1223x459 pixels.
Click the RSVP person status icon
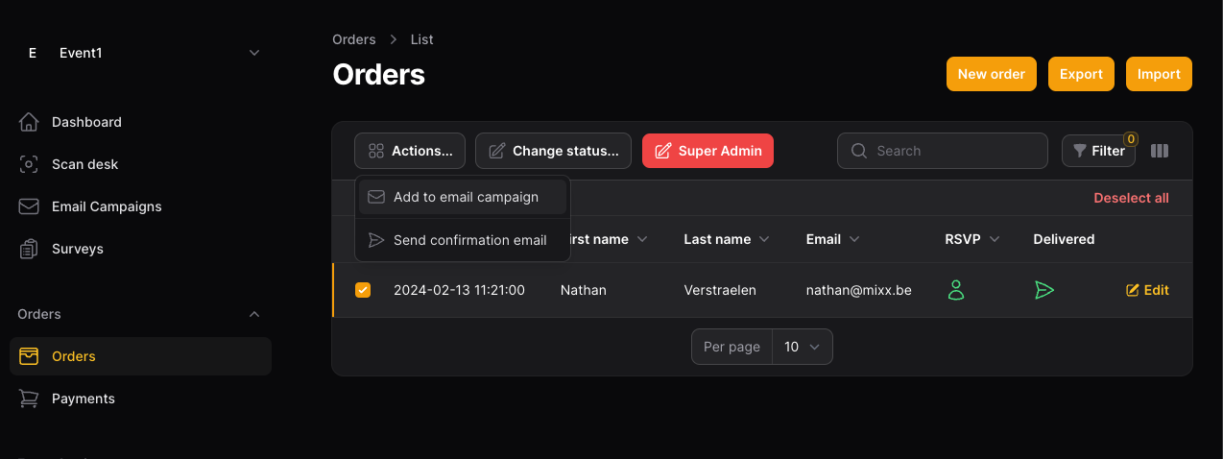click(x=955, y=290)
